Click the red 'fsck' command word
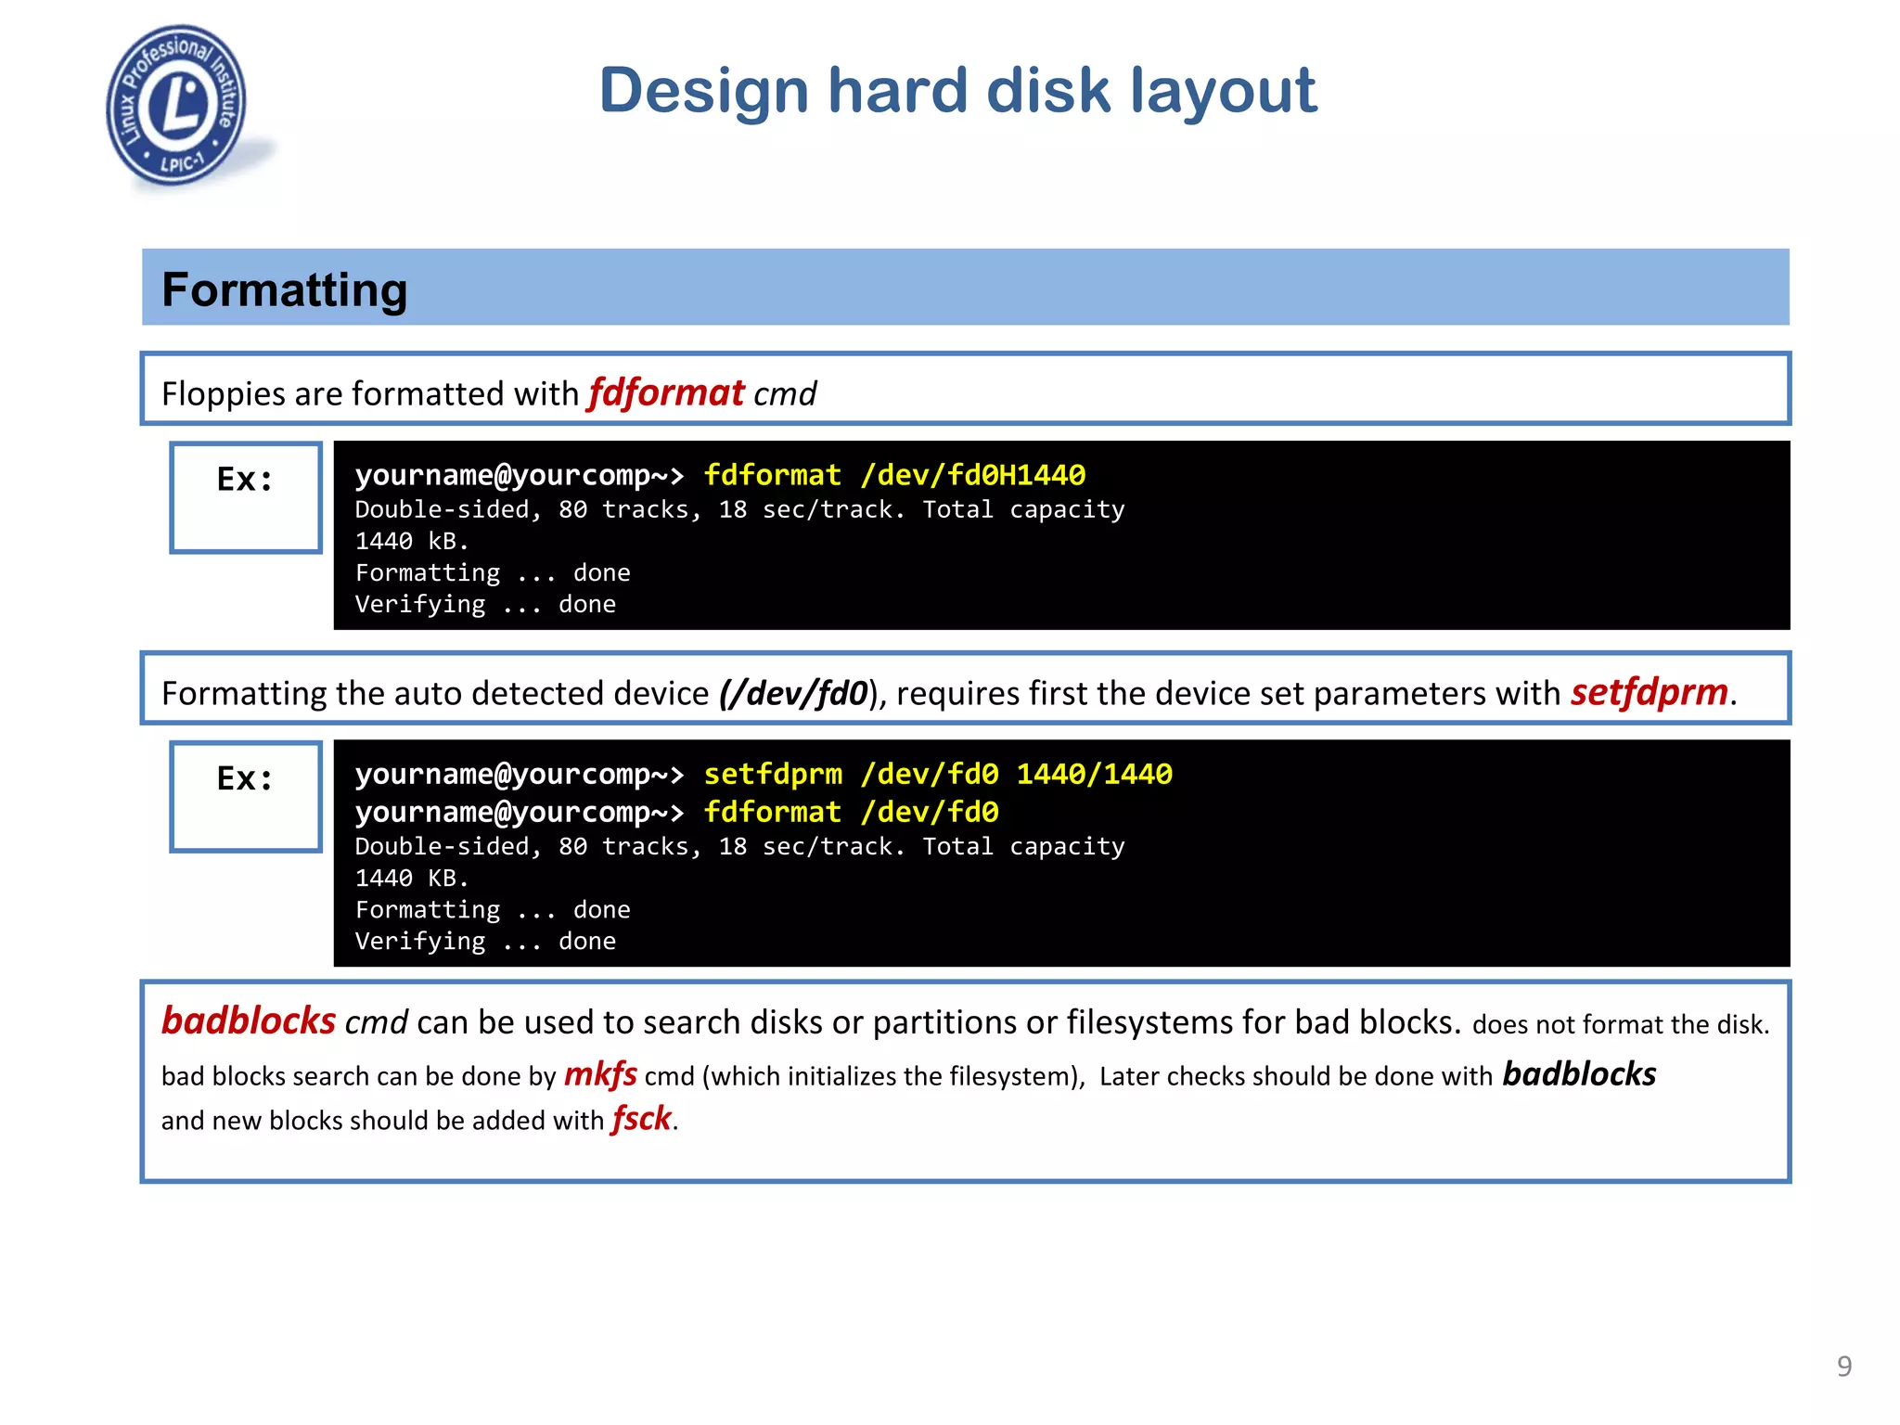Viewport: 1900px width, 1425px height. 641,1119
